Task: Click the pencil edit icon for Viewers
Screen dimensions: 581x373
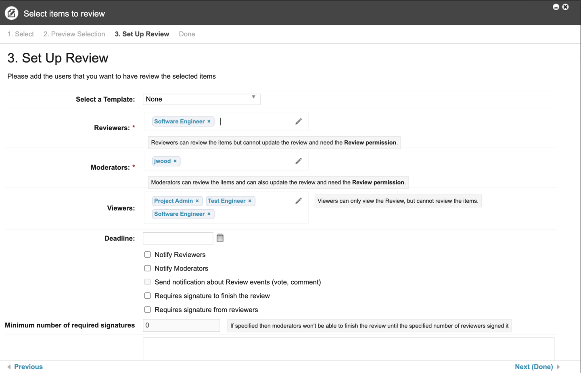Action: 299,201
